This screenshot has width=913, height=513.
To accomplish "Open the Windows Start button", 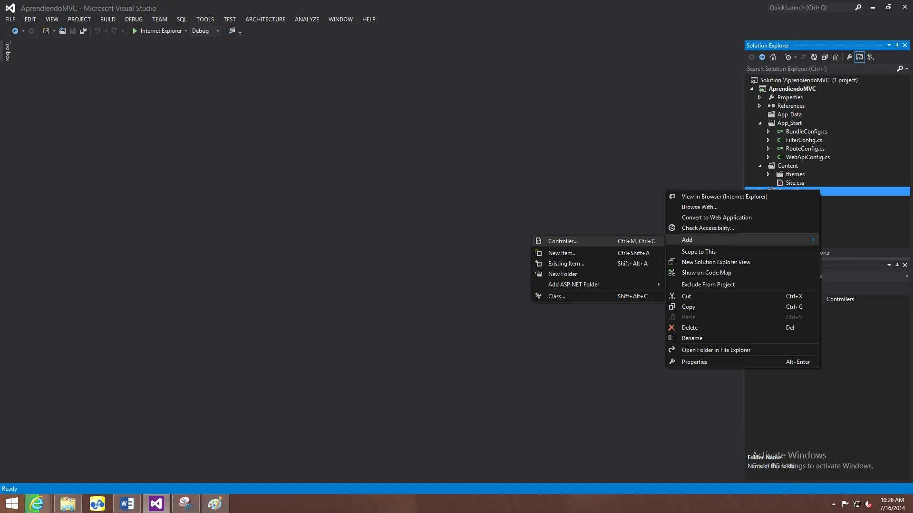I will pos(11,503).
